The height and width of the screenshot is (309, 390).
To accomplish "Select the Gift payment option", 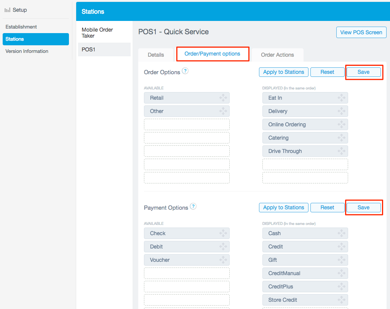I will (305, 260).
